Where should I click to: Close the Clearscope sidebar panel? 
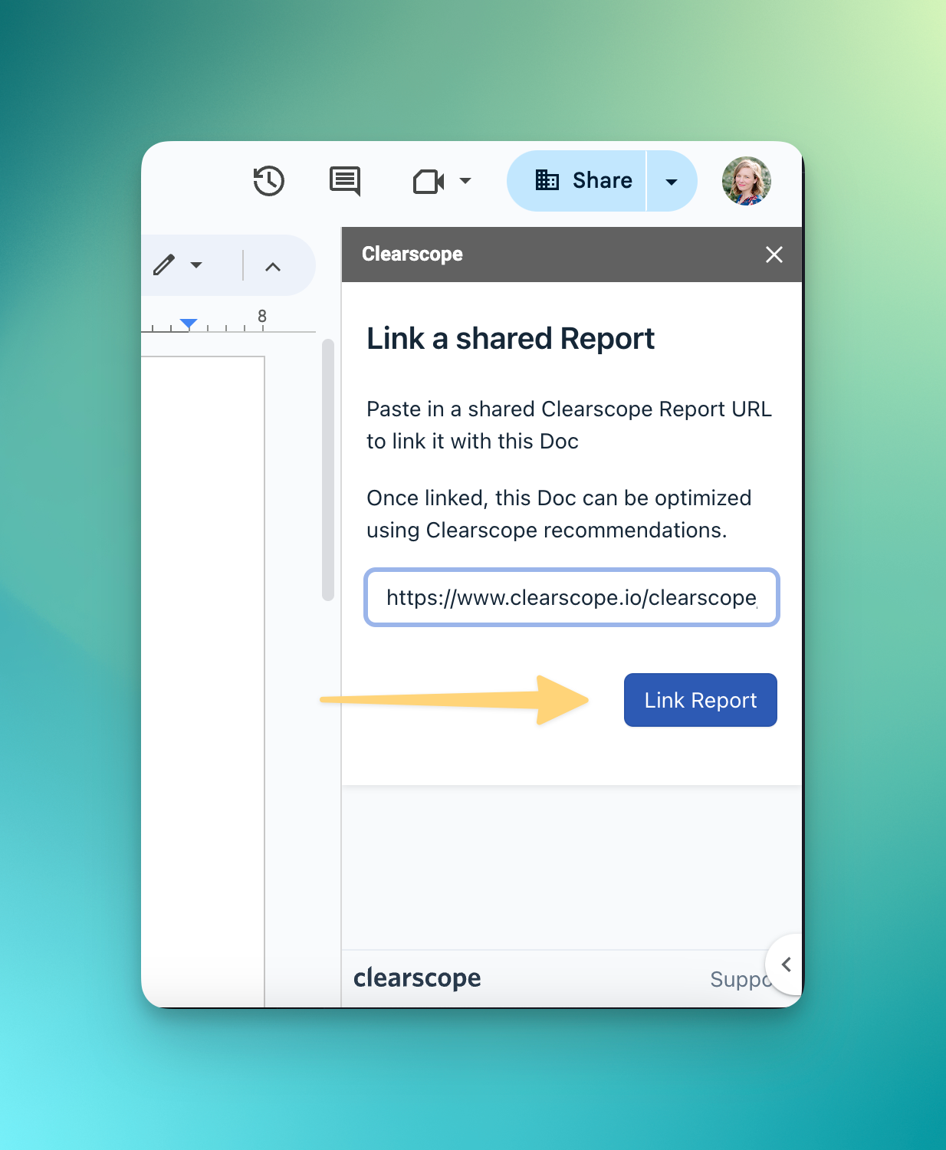(x=774, y=255)
